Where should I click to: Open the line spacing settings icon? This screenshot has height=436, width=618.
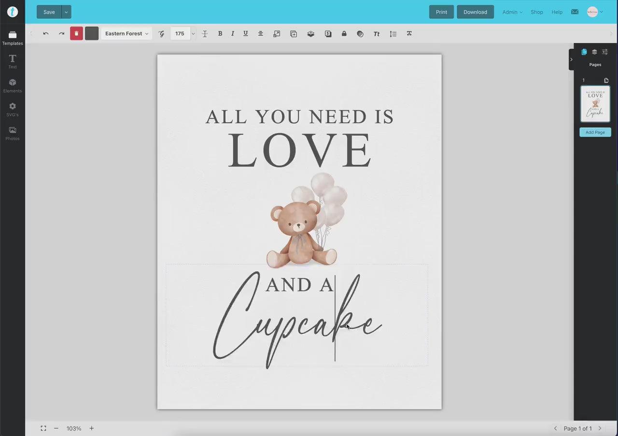pos(393,34)
